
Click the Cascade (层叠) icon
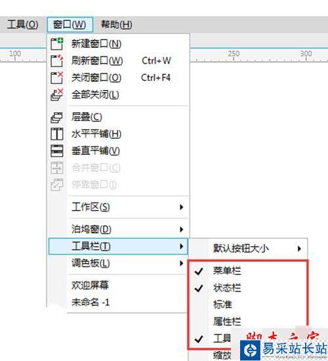[x=56, y=117]
